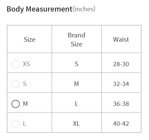Click the 32-34 waist cell
Image resolution: width=149 pixels, height=140 pixels.
121,84
